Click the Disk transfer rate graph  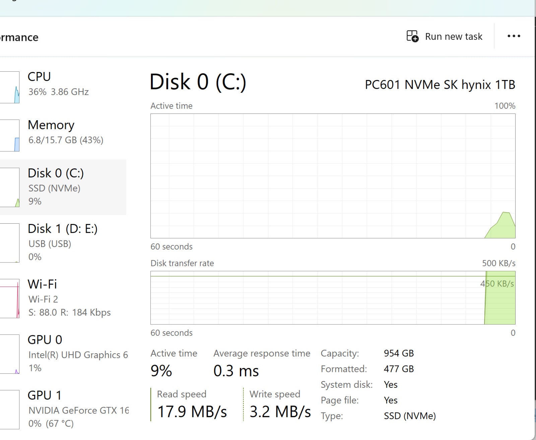[x=333, y=298]
